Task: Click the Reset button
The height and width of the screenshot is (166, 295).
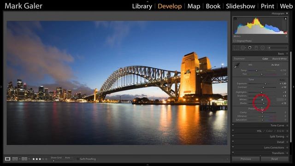Action: point(275,159)
